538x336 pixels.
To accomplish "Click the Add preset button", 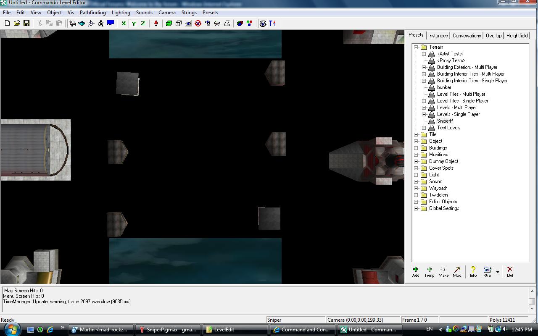I will (416, 272).
